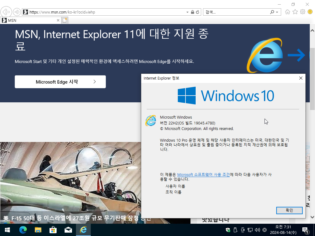Viewport: 315px width, 236px height.
Task: Open File Explorer from taskbar
Action: 38,230
